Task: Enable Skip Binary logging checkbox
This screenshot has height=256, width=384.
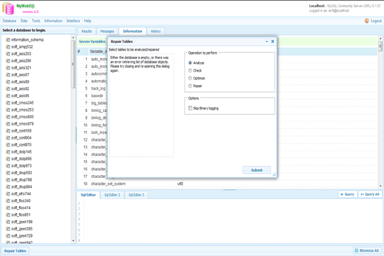Action: coord(191,108)
